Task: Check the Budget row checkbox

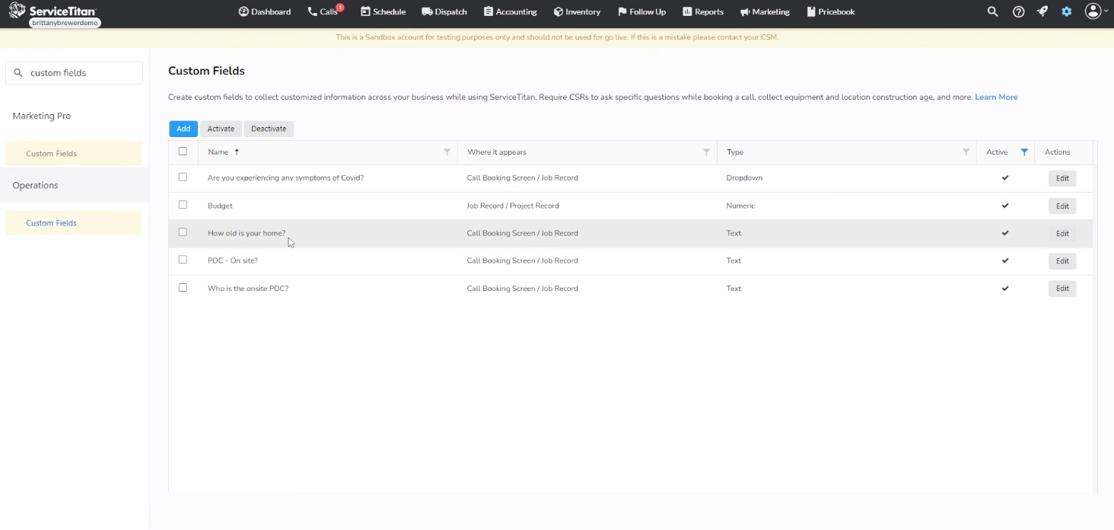Action: click(183, 204)
